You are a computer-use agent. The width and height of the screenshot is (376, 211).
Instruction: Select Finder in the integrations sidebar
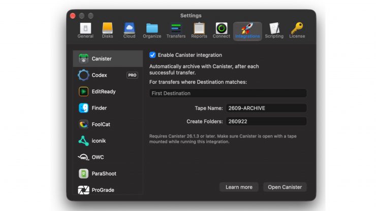pyautogui.click(x=108, y=108)
